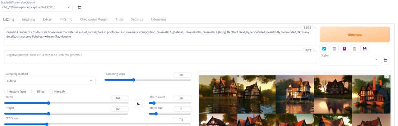Screen dimensions: 398x126
Task: Switch to the img2img tab
Action: [29, 19]
